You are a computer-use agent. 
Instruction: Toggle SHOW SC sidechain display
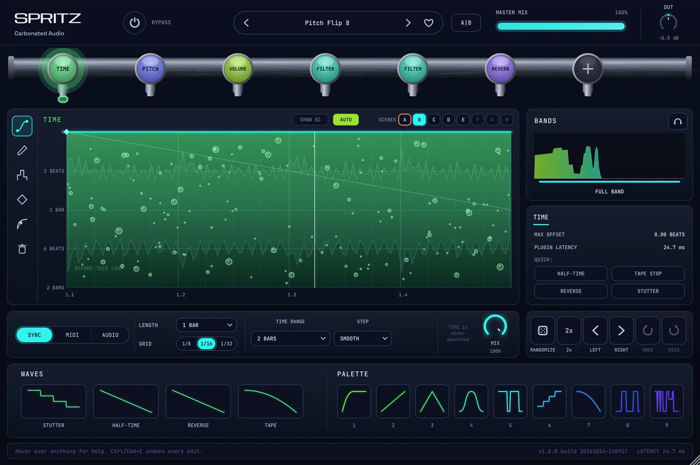coord(310,120)
